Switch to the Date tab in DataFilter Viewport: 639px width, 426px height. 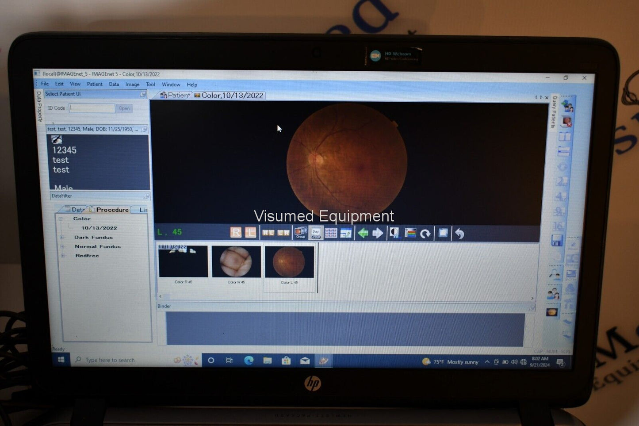coord(75,210)
